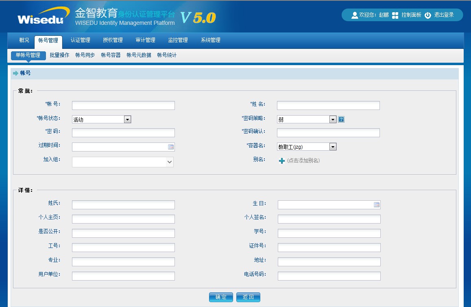
Task: Click the password policy help question-mark icon
Action: pyautogui.click(x=341, y=119)
